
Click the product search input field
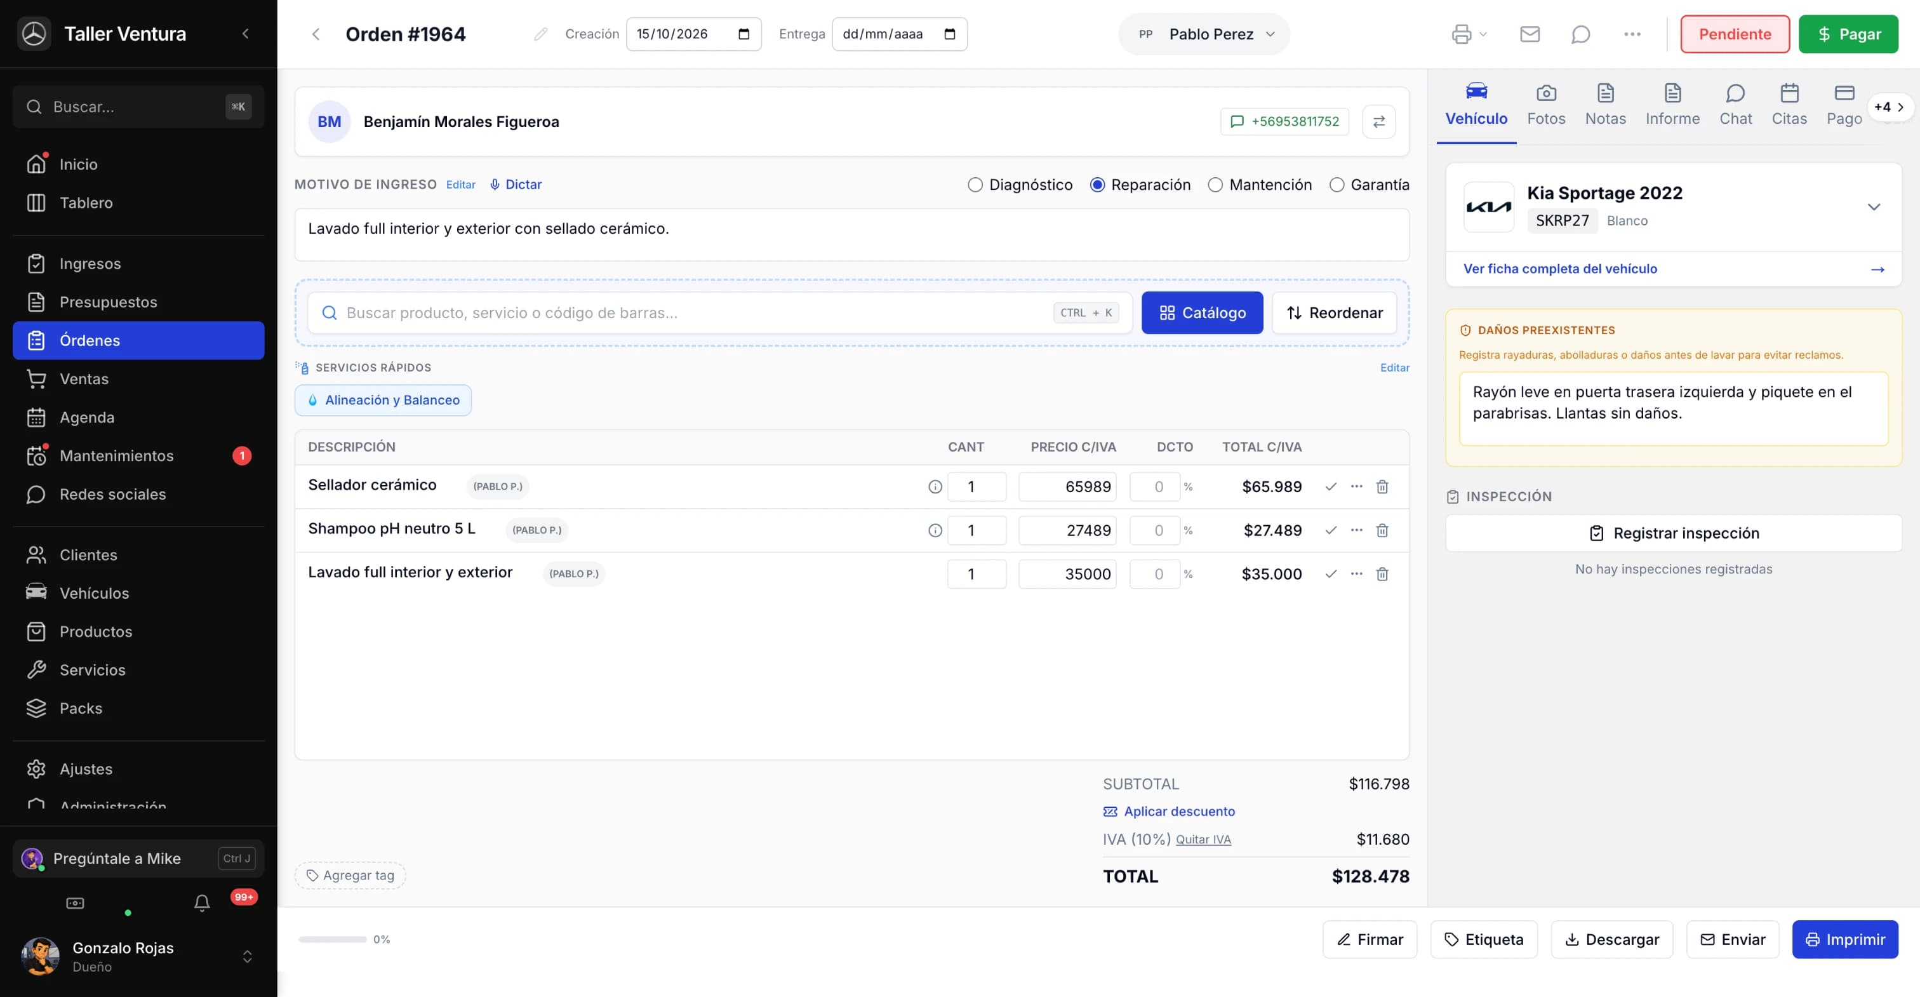[x=719, y=313]
